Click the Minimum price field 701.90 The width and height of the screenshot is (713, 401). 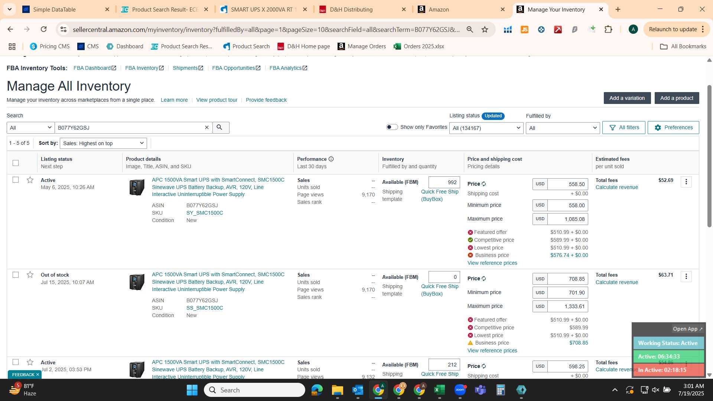(x=567, y=293)
